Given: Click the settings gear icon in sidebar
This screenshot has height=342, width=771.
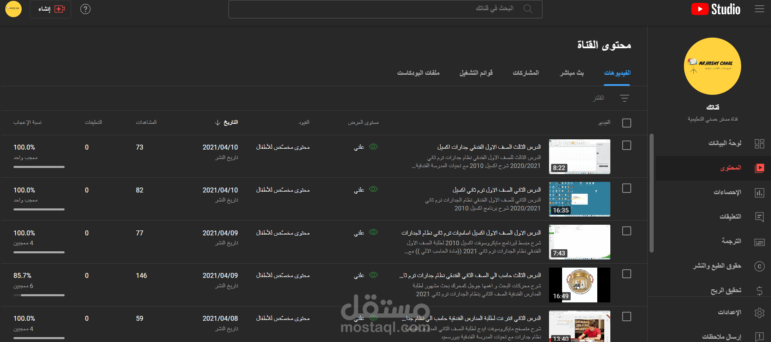Looking at the screenshot, I should (759, 313).
